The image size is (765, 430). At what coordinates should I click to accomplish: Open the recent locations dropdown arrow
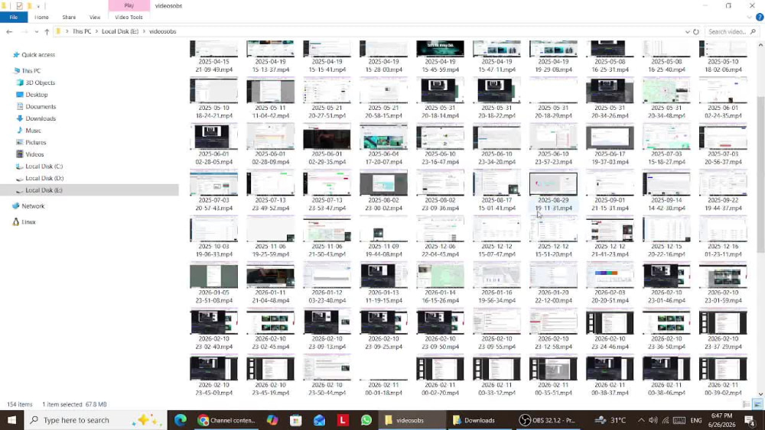[37, 31]
